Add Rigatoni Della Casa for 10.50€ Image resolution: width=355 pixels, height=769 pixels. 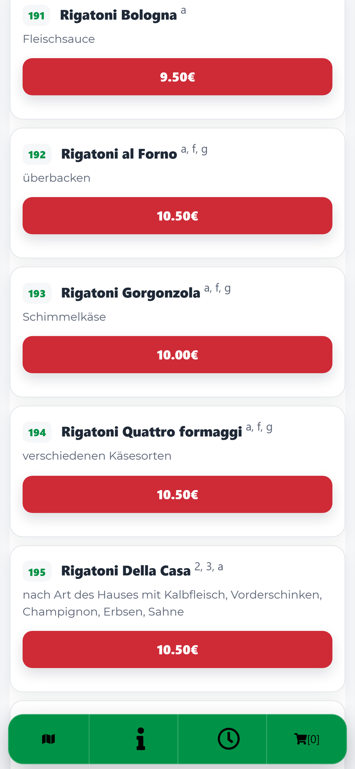point(177,649)
